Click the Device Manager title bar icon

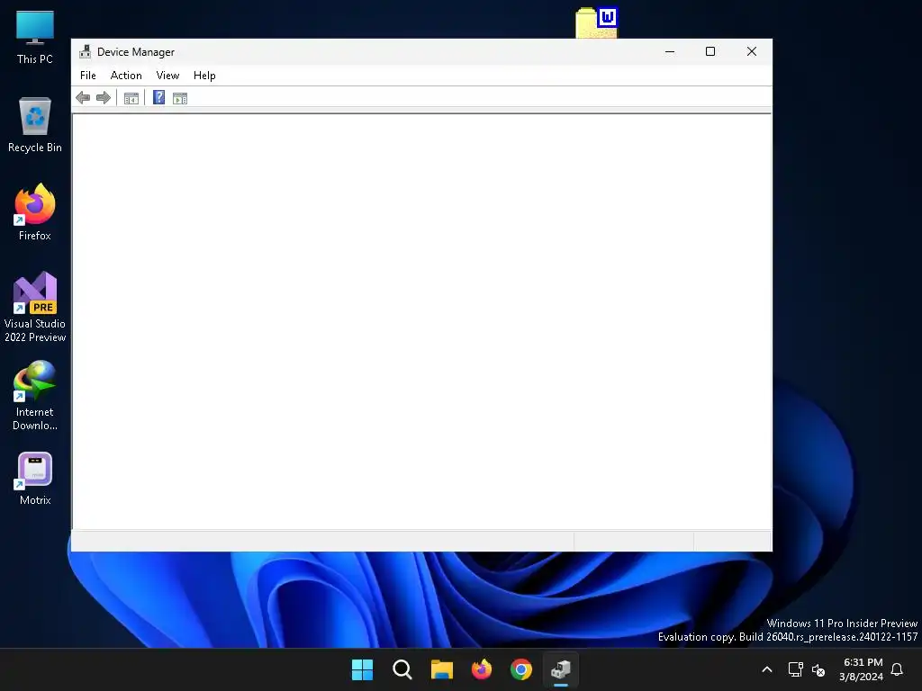point(86,51)
